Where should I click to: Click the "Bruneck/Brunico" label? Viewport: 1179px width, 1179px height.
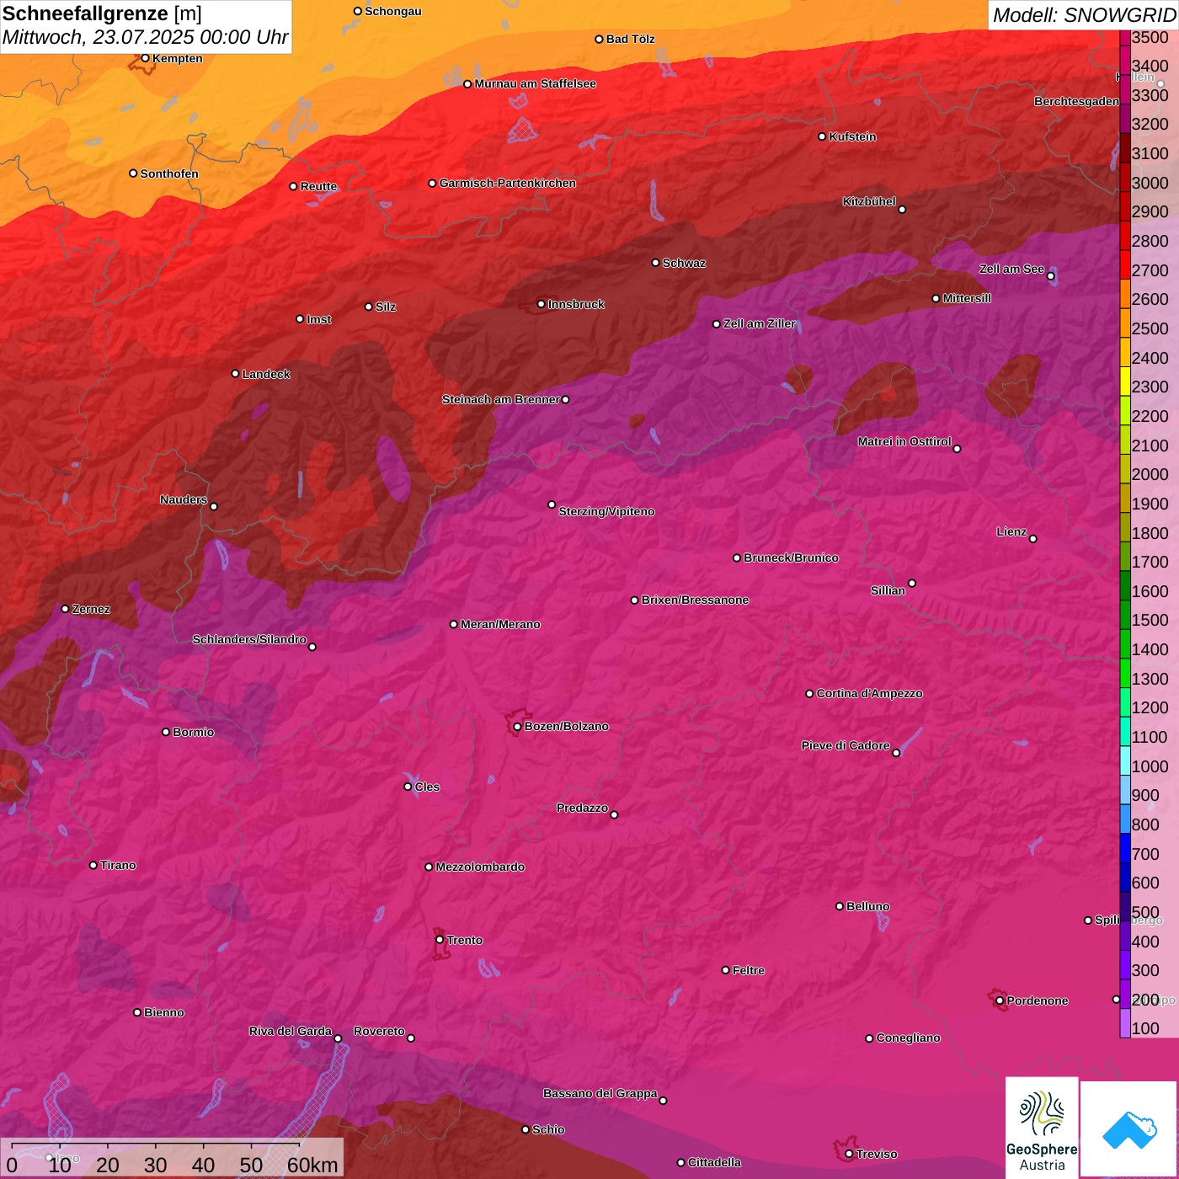[x=791, y=557]
